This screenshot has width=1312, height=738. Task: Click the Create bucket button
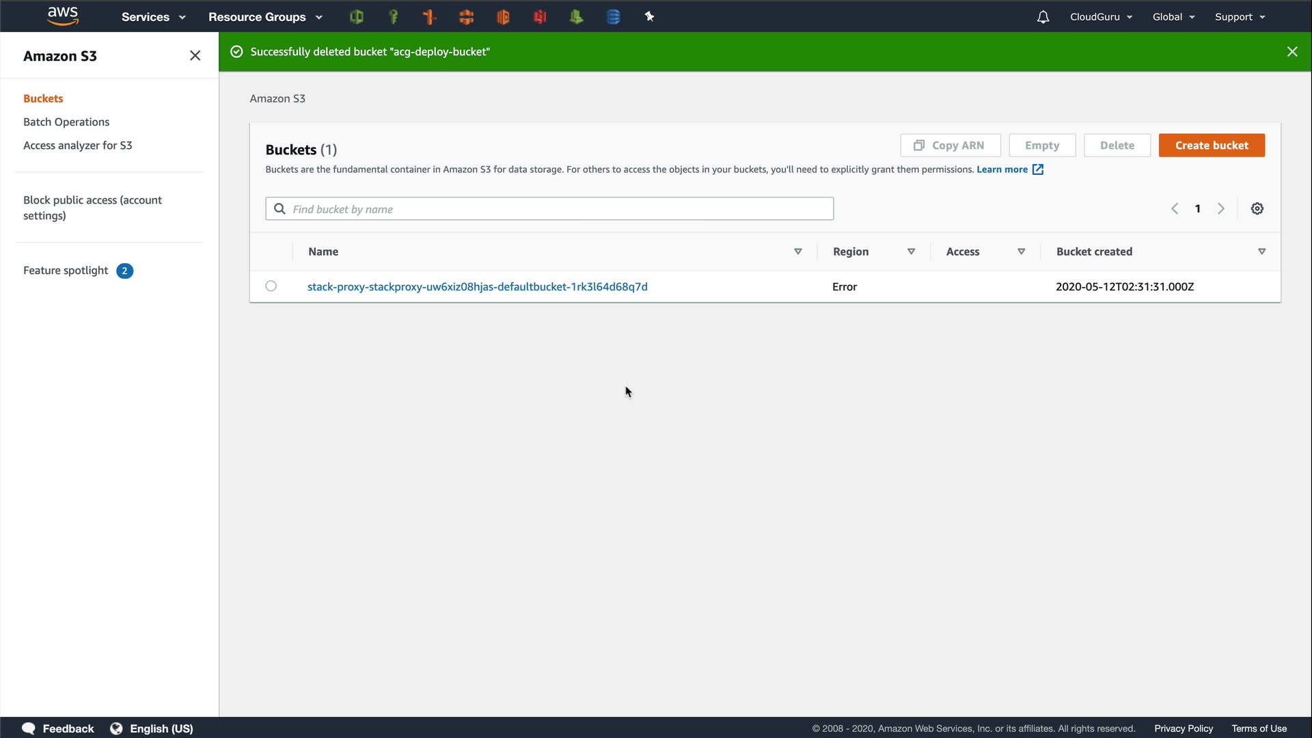click(x=1211, y=146)
